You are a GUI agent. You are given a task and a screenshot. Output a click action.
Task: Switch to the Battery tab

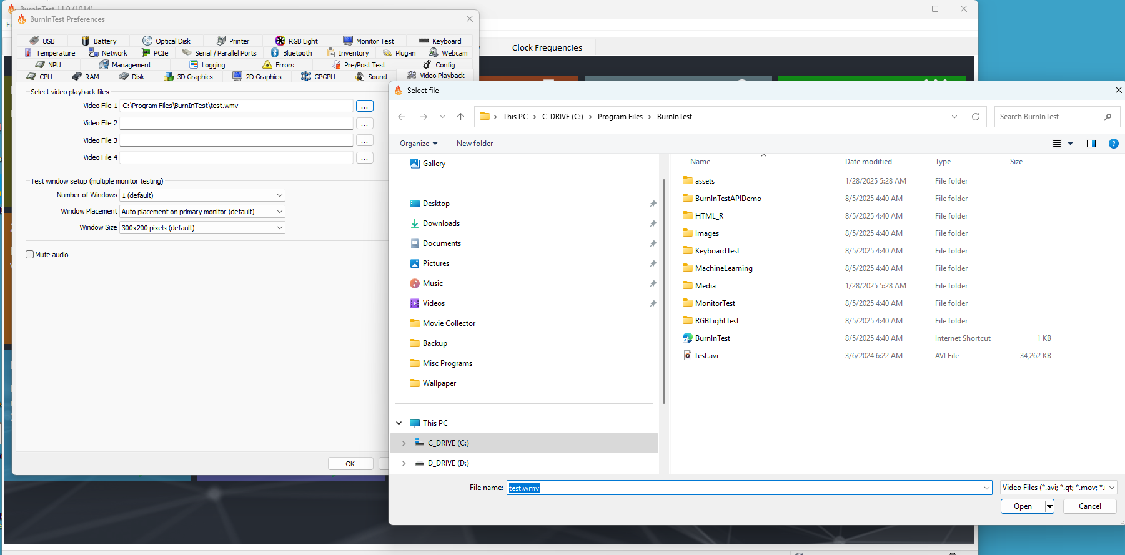tap(99, 41)
